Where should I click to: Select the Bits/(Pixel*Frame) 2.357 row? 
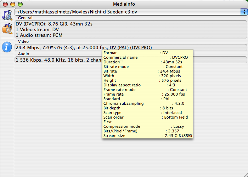pos(141,131)
